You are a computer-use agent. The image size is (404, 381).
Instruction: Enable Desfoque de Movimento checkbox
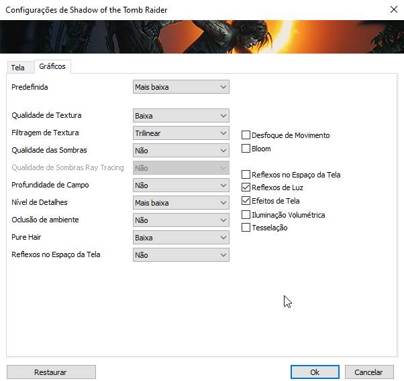coord(246,135)
